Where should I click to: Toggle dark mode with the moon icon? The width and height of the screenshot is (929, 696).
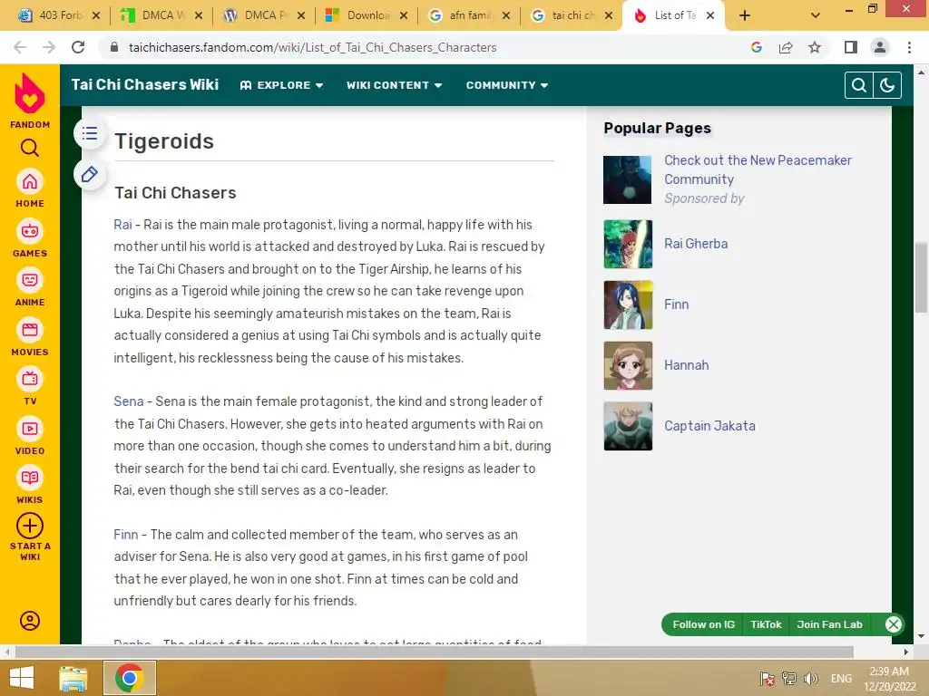(x=887, y=85)
